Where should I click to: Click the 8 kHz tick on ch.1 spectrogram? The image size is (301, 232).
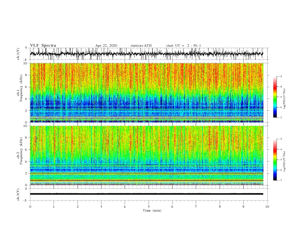tap(26, 75)
